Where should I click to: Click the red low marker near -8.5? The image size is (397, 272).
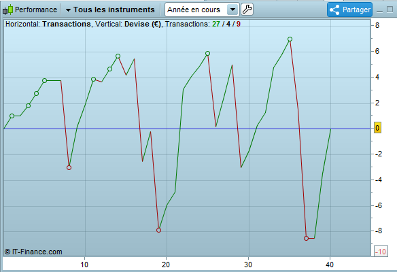306,238
